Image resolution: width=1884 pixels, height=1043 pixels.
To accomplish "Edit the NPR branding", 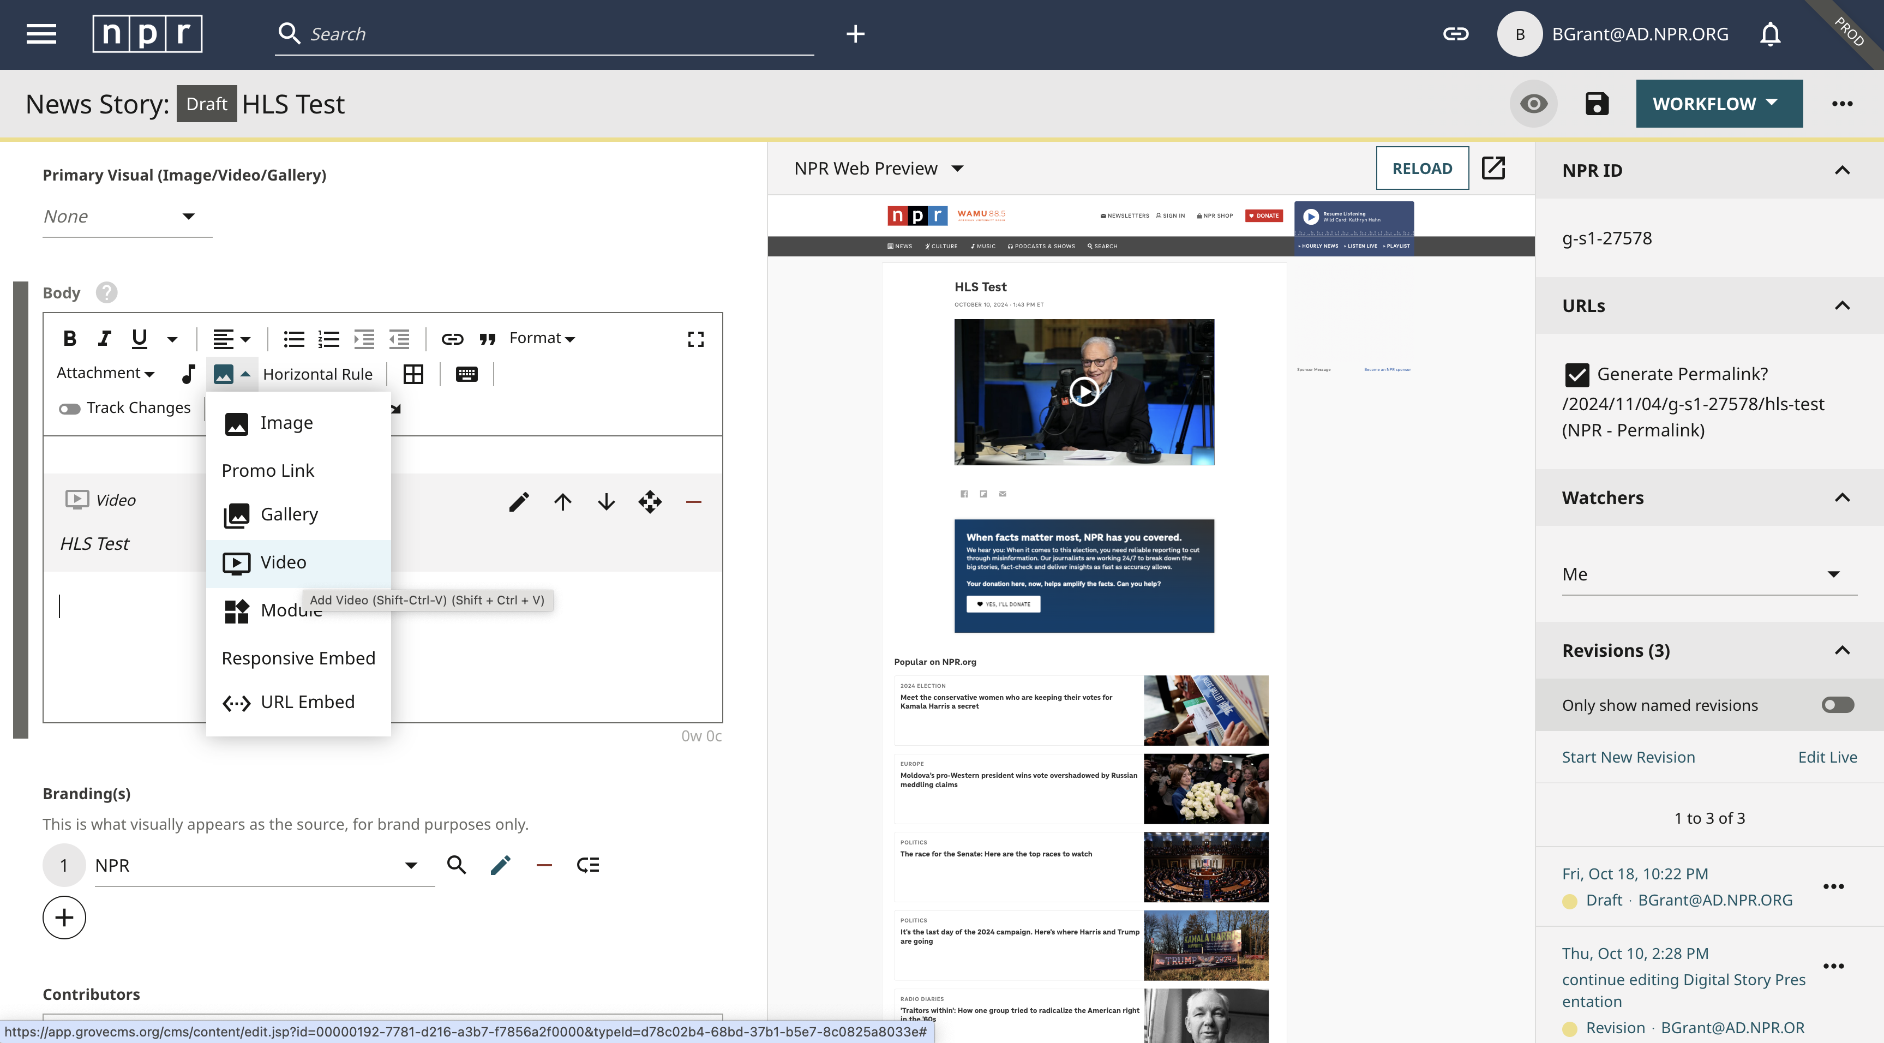I will coord(500,865).
